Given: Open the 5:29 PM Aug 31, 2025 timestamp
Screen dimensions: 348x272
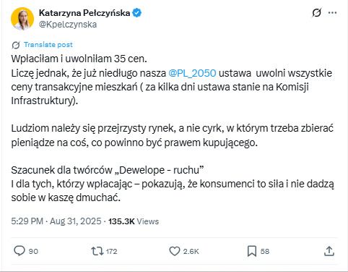Looking at the screenshot, I should (x=56, y=221).
